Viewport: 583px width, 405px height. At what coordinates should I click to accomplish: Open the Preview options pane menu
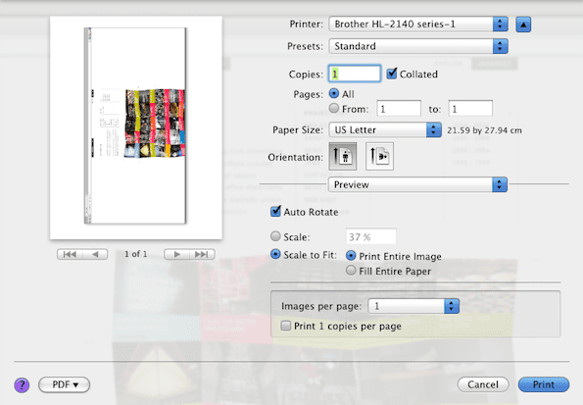tap(417, 184)
